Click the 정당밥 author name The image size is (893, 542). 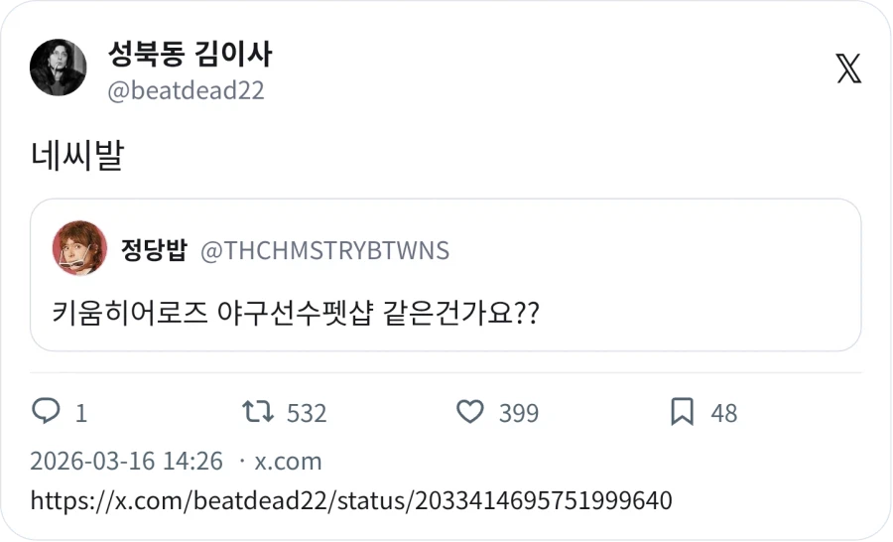click(153, 250)
